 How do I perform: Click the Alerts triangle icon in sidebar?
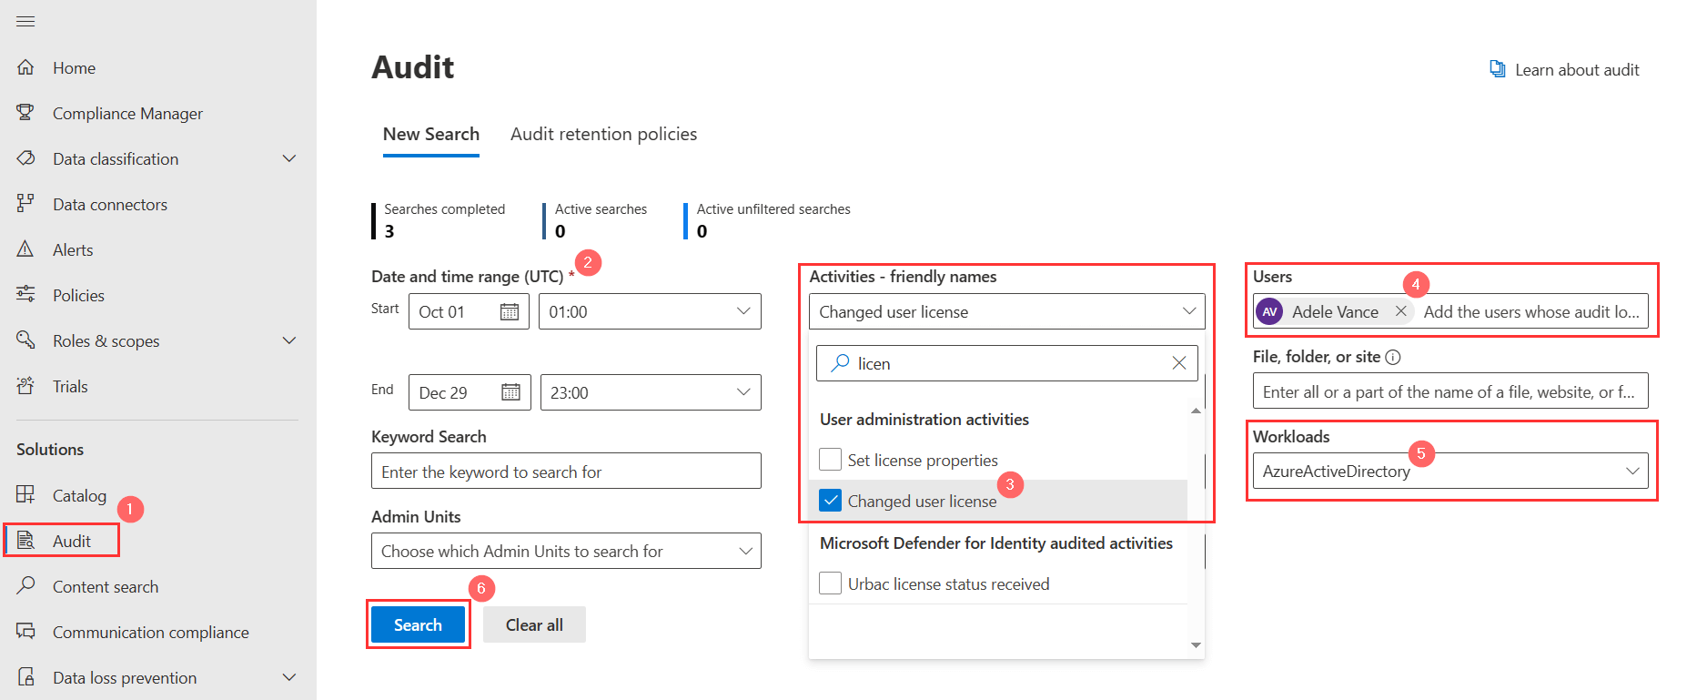25,249
